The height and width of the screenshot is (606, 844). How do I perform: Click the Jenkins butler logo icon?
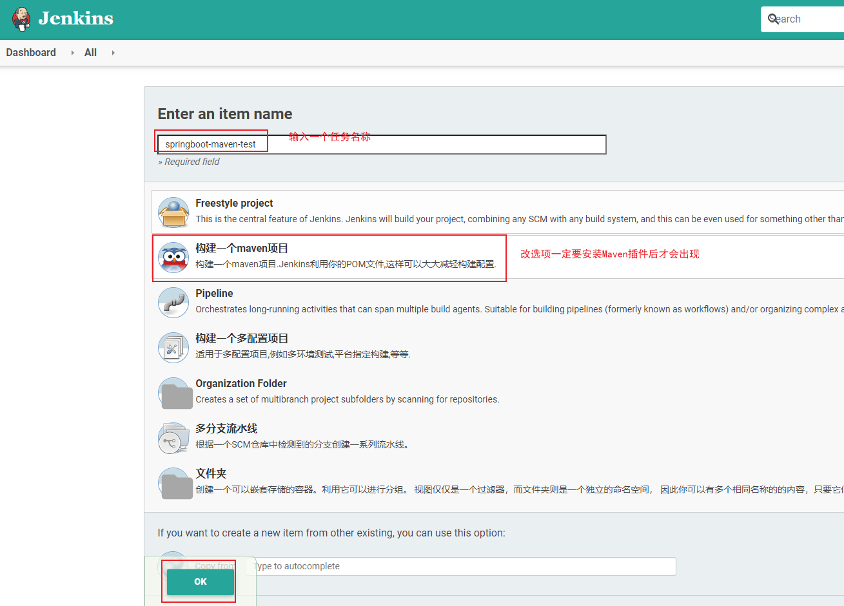[x=21, y=19]
